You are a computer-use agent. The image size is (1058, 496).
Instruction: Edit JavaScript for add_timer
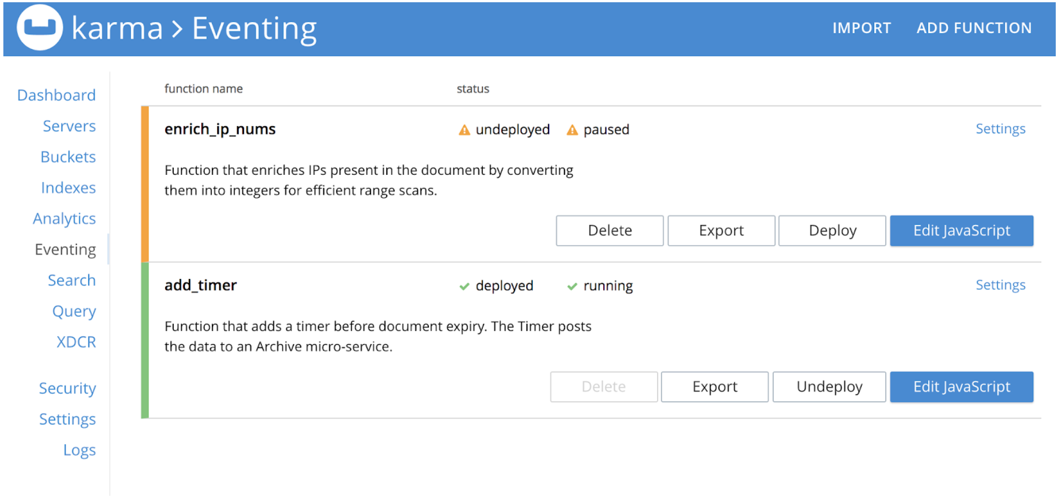tap(961, 387)
